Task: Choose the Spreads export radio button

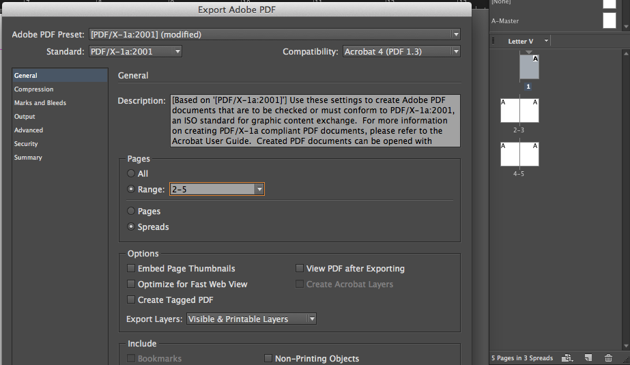Action: coord(131,227)
